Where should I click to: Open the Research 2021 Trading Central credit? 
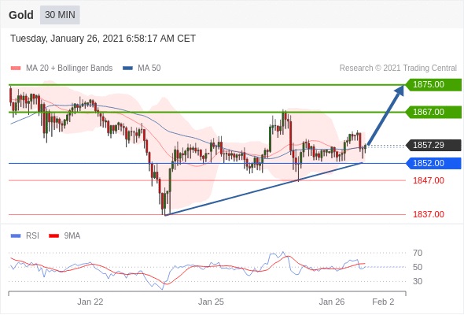(x=398, y=69)
